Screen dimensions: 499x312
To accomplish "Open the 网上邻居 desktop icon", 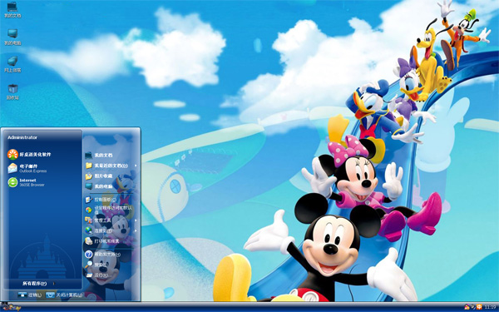I will [x=12, y=64].
